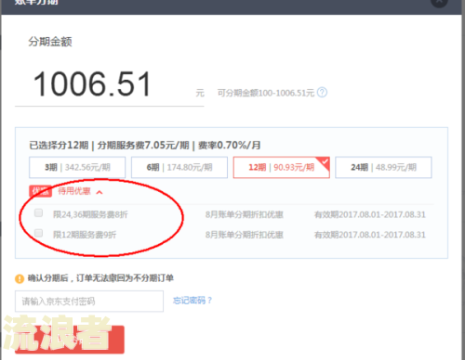Click the 待用优惠 label
The width and height of the screenshot is (465, 360).
click(x=74, y=191)
